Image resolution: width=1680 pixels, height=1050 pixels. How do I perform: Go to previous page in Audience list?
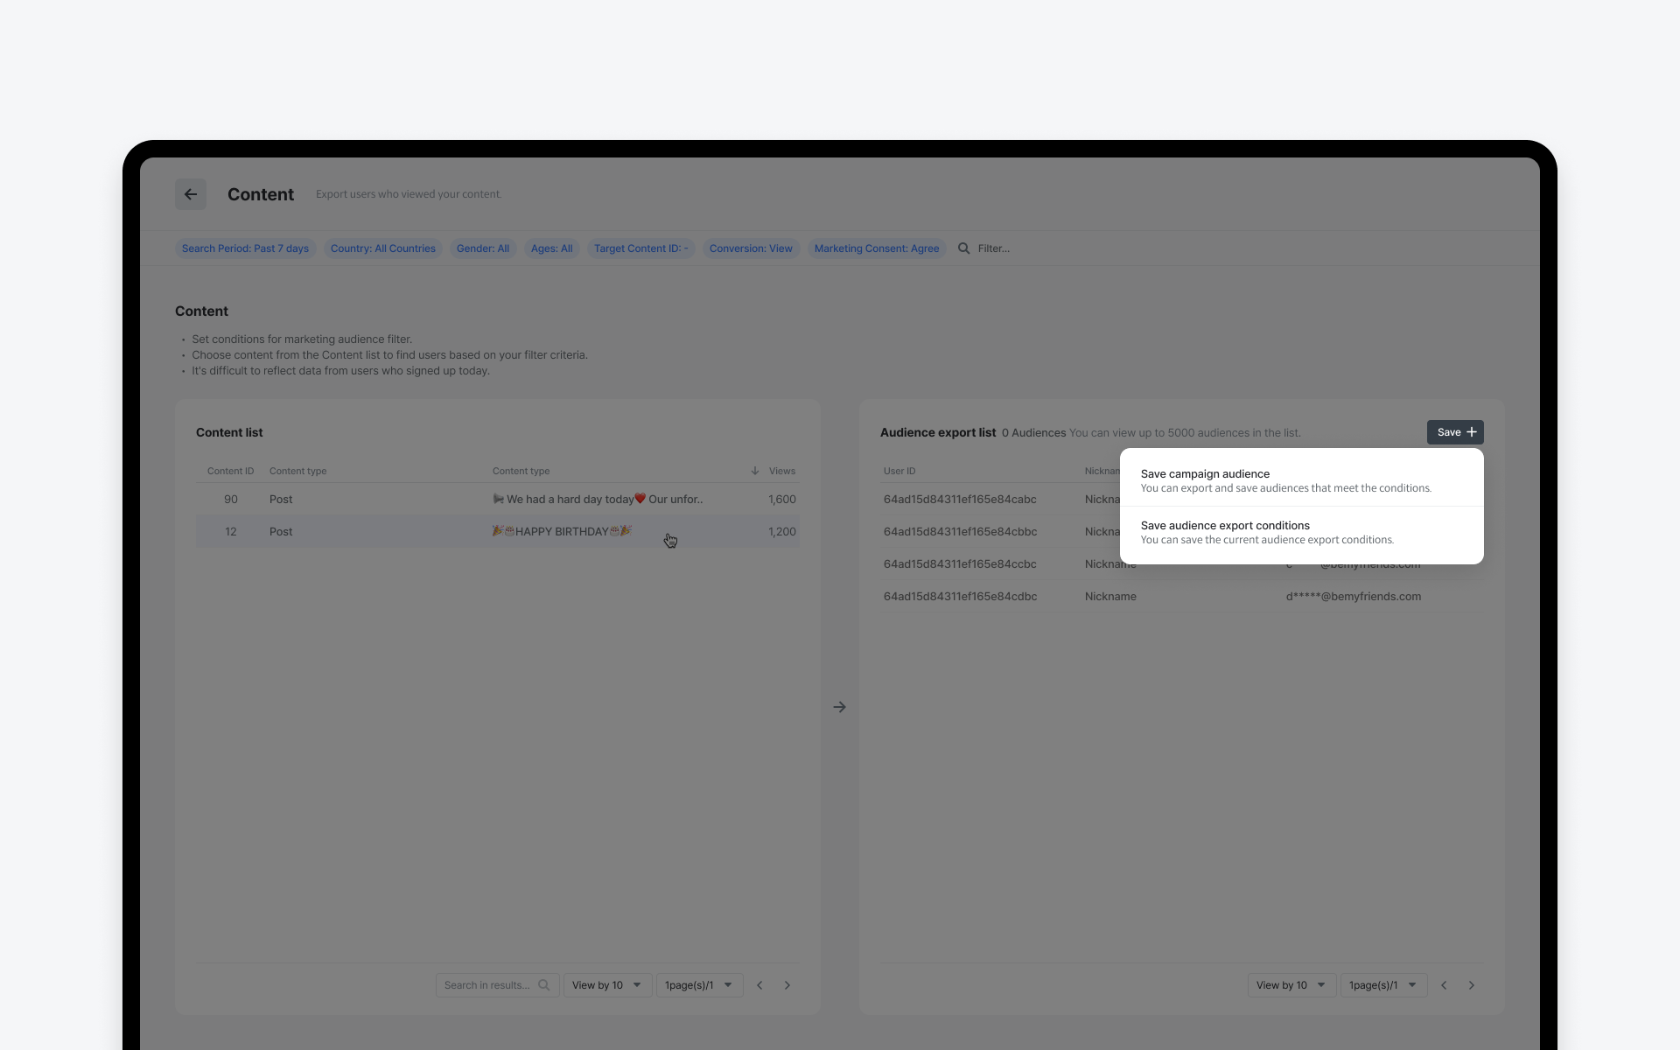(1444, 985)
